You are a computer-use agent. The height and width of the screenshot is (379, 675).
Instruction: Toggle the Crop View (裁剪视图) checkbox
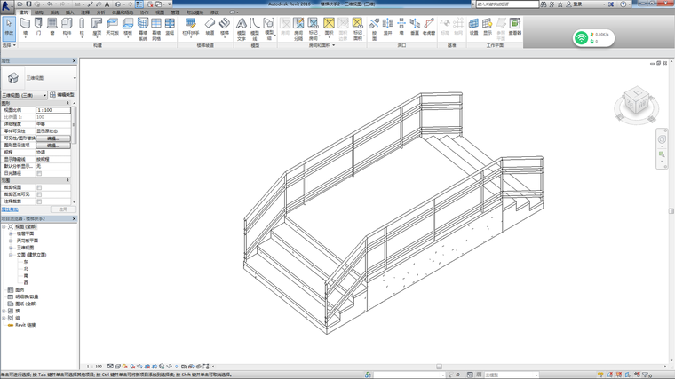39,187
